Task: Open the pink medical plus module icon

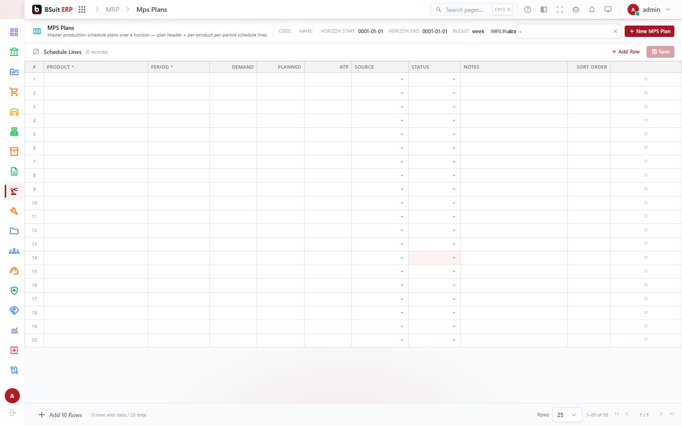Action: pos(14,350)
